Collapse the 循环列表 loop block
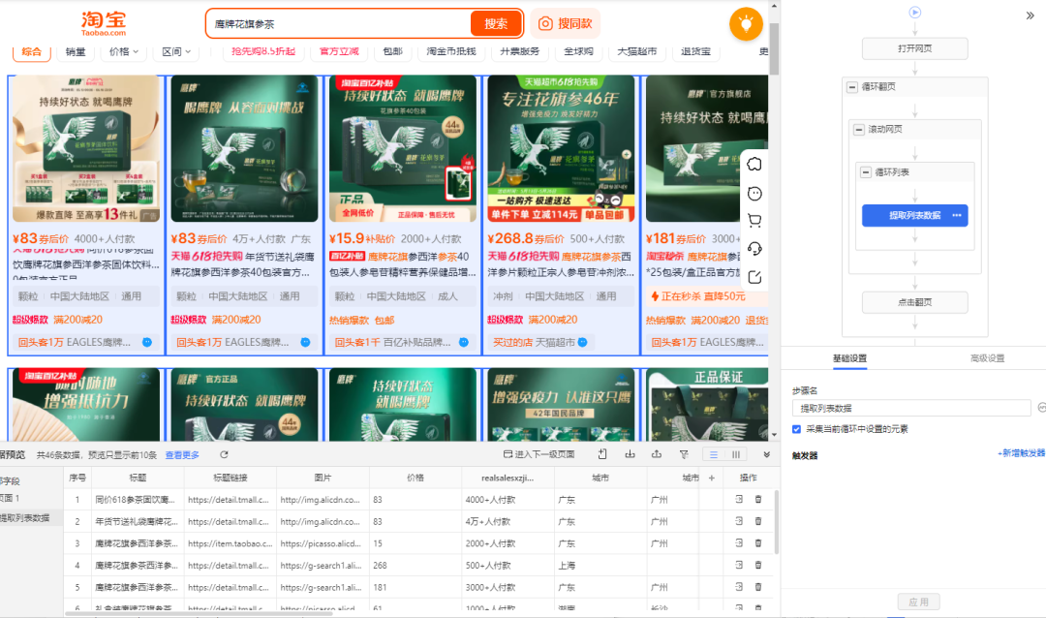Screen dimensions: 1046x618 [x=866, y=172]
